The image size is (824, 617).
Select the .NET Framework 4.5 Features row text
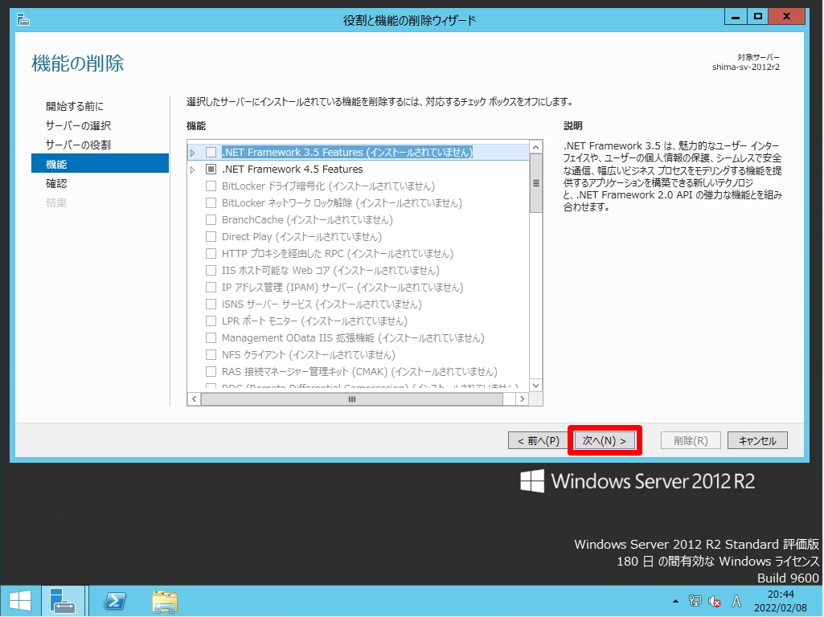[x=292, y=169]
